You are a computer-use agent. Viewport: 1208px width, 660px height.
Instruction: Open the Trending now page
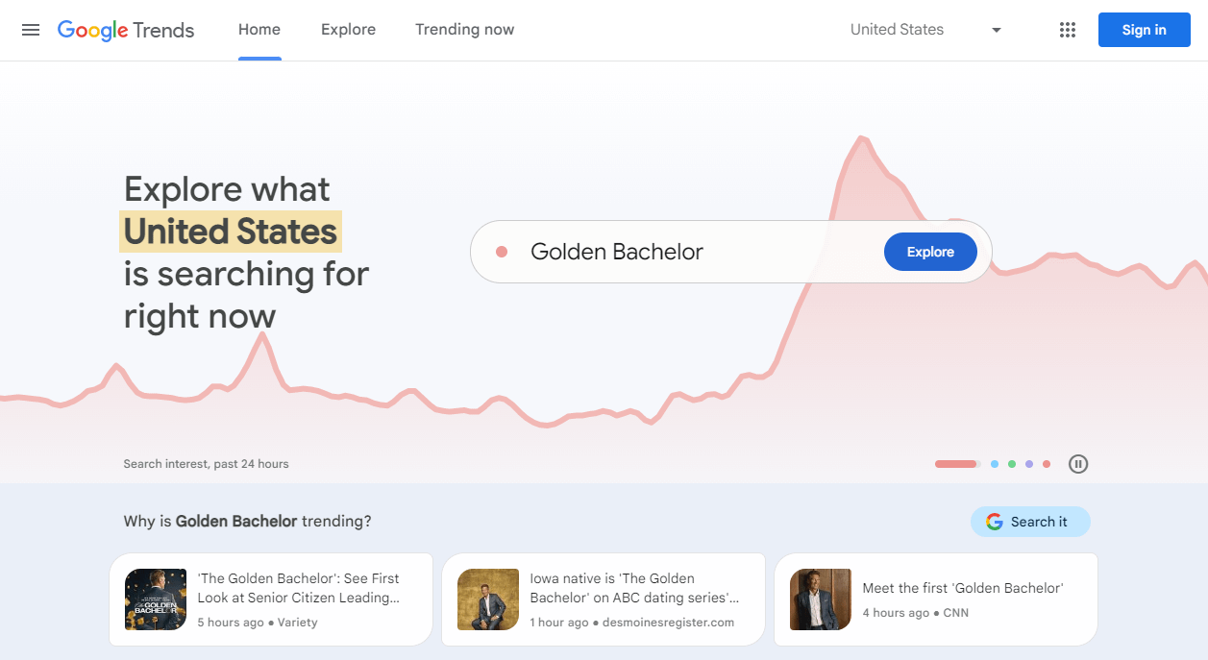tap(464, 30)
